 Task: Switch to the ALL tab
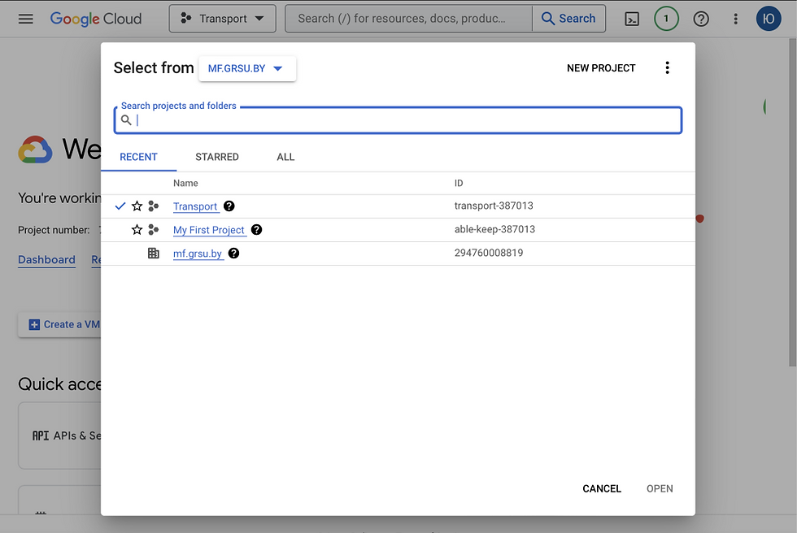click(285, 157)
